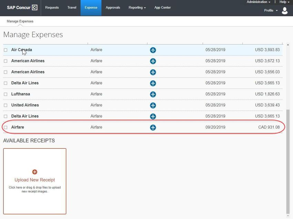This screenshot has height=219, width=293.
Task: Click the scrollbar down arrow
Action: click(x=288, y=216)
